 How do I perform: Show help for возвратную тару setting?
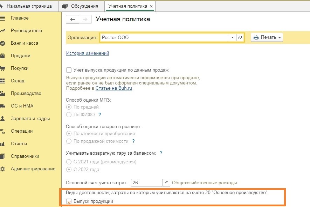coord(161,153)
